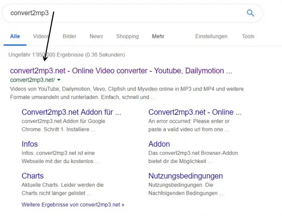Open Einstellungen search settings

point(211,36)
